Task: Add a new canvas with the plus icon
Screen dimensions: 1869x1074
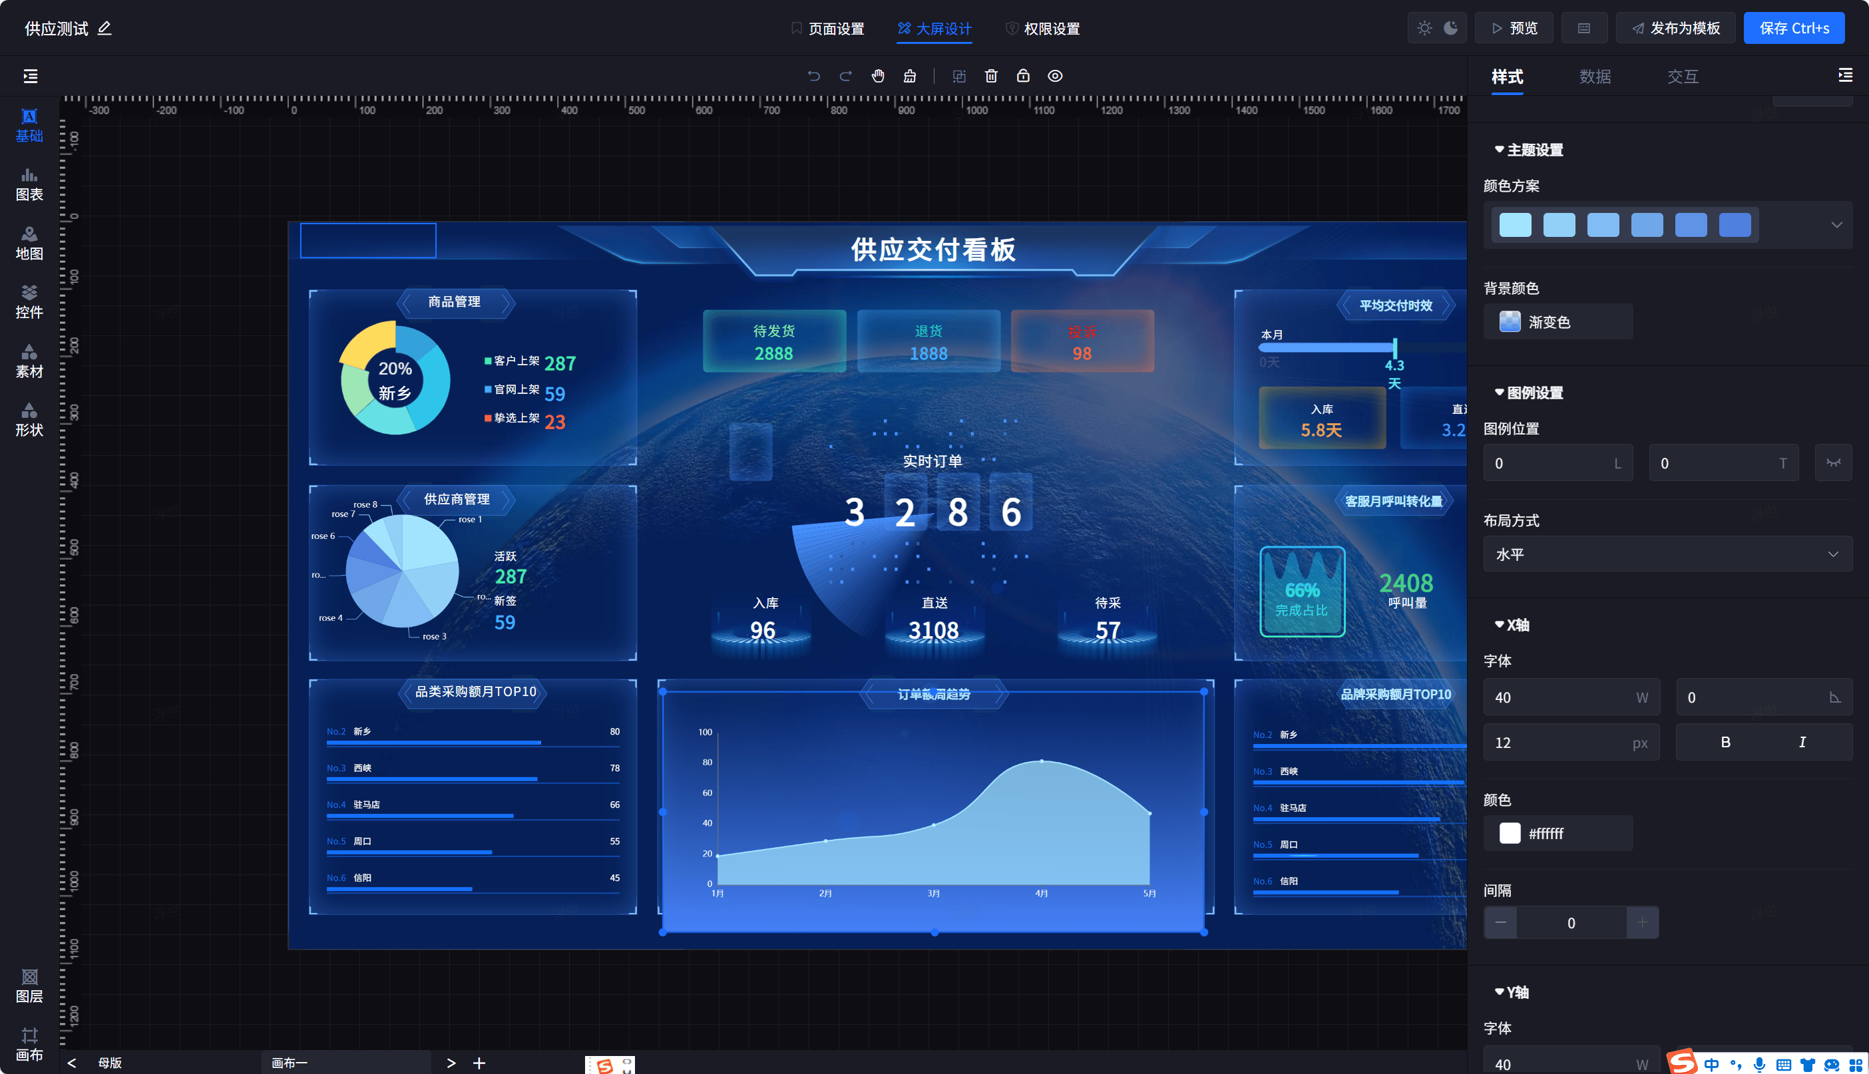Action: [x=479, y=1063]
